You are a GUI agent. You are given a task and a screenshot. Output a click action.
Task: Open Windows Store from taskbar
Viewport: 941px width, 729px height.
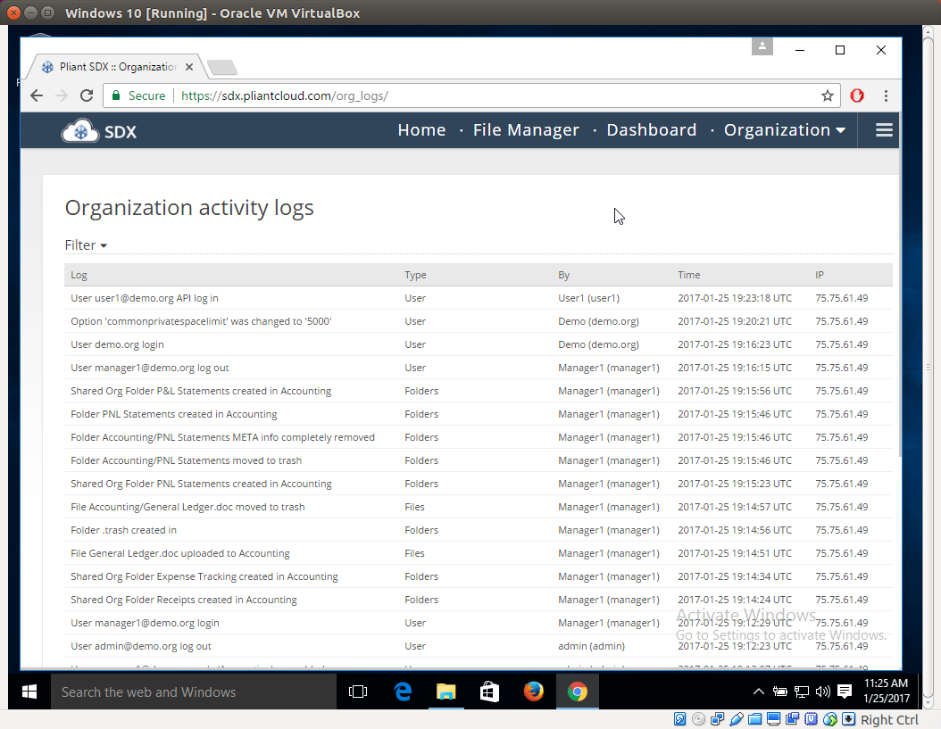(490, 692)
